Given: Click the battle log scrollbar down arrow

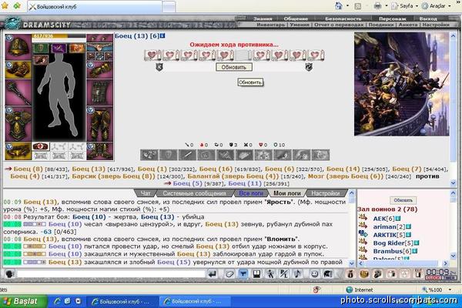Looking at the screenshot, I should click(352, 263).
